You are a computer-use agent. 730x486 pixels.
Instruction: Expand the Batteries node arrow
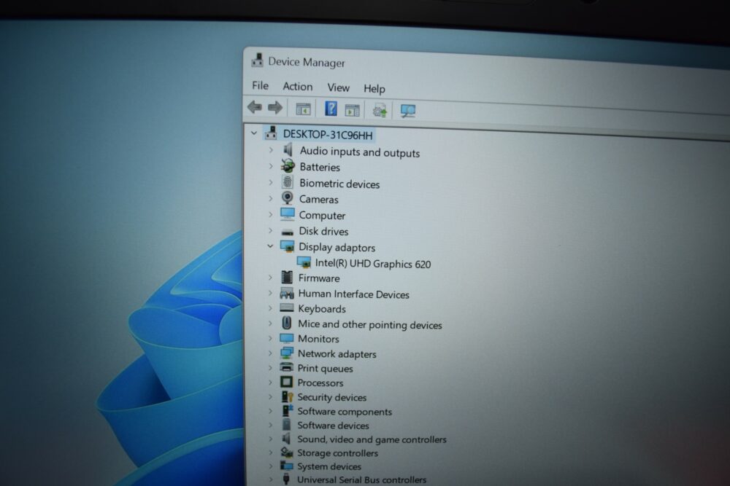click(271, 166)
